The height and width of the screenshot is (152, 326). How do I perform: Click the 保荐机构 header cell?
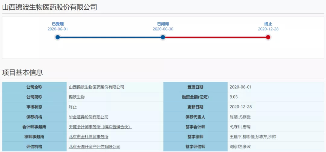click(x=34, y=117)
